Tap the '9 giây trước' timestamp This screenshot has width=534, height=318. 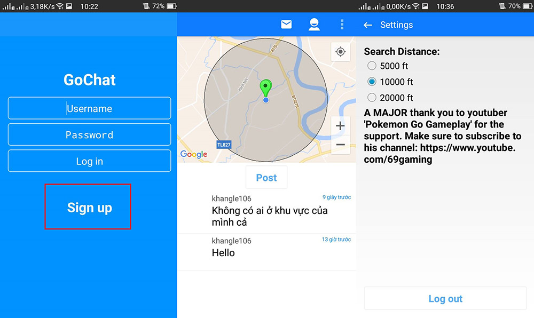point(336,197)
